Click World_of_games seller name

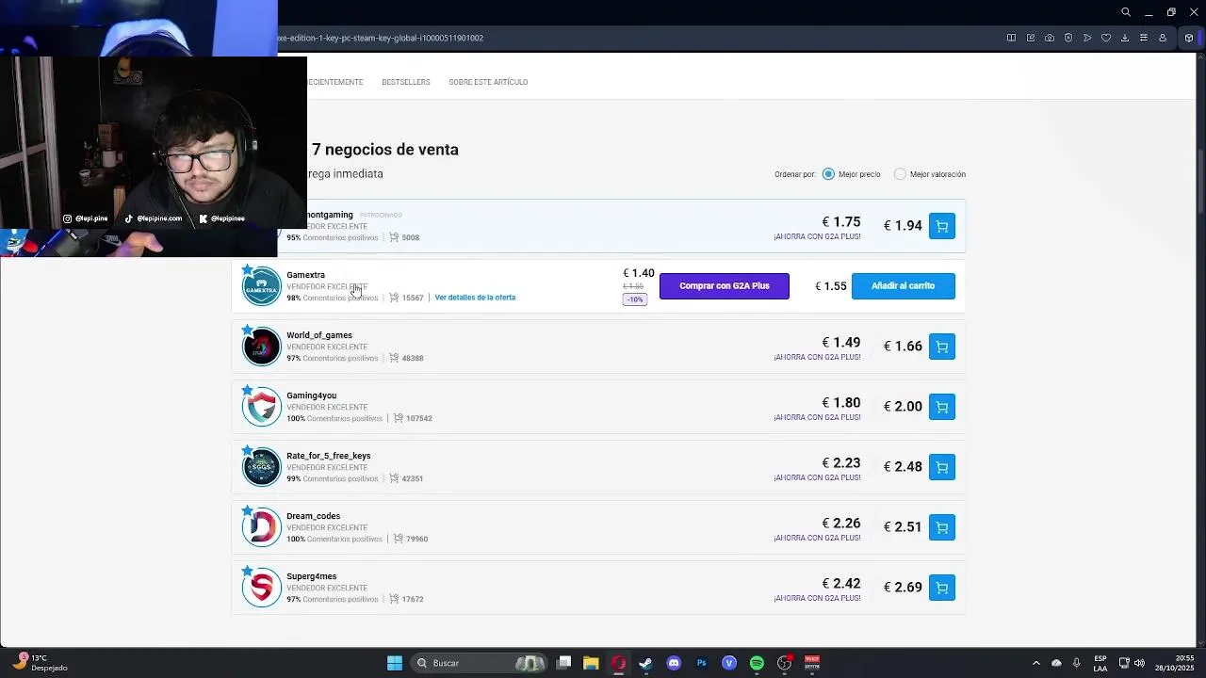(x=319, y=335)
